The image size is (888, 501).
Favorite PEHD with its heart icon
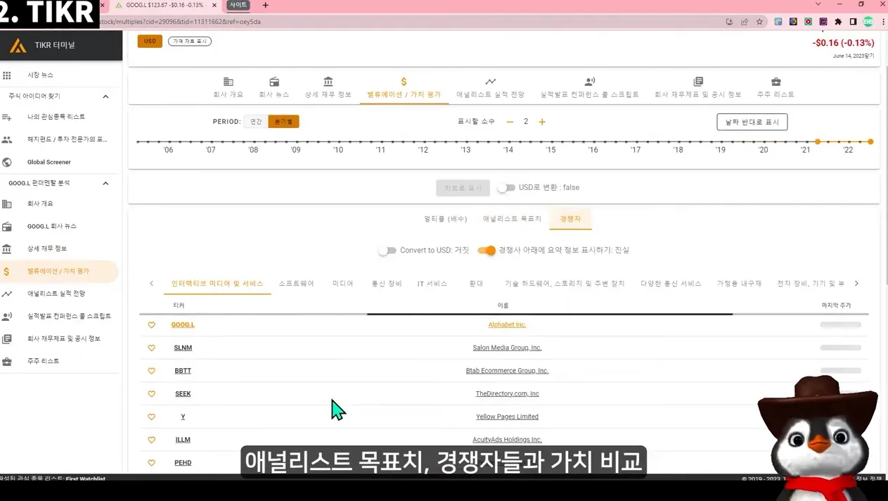click(x=151, y=463)
